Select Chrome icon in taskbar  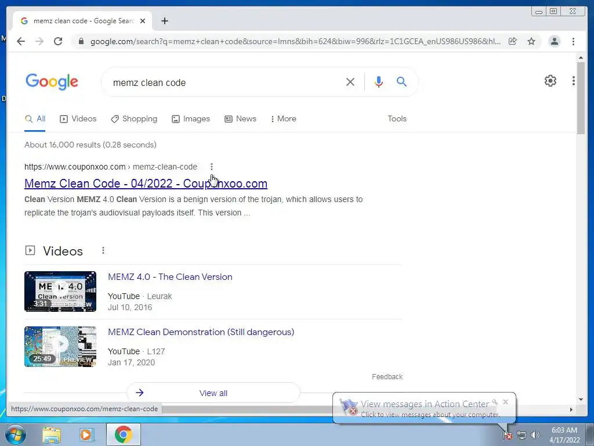(124, 434)
